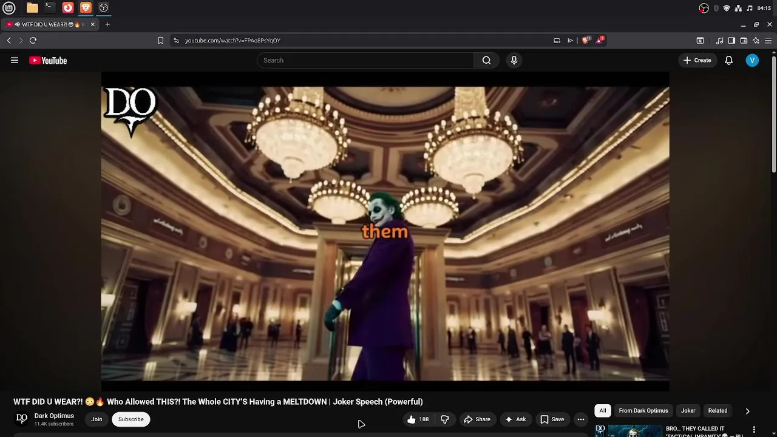Launch the file manager from the panel
Image resolution: width=777 pixels, height=437 pixels.
pyautogui.click(x=32, y=8)
